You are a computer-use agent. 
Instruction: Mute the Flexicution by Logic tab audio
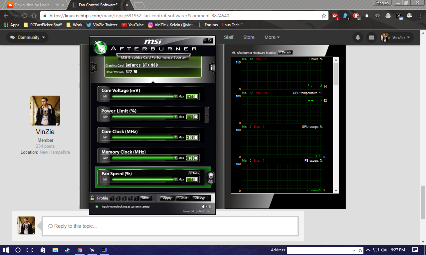(x=58, y=5)
